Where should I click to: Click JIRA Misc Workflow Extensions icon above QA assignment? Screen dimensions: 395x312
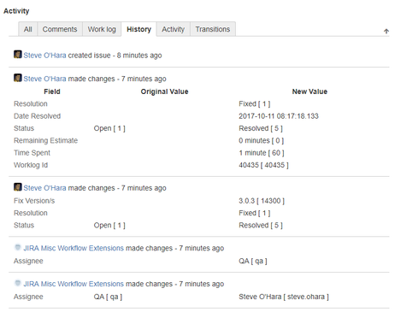pyautogui.click(x=18, y=247)
